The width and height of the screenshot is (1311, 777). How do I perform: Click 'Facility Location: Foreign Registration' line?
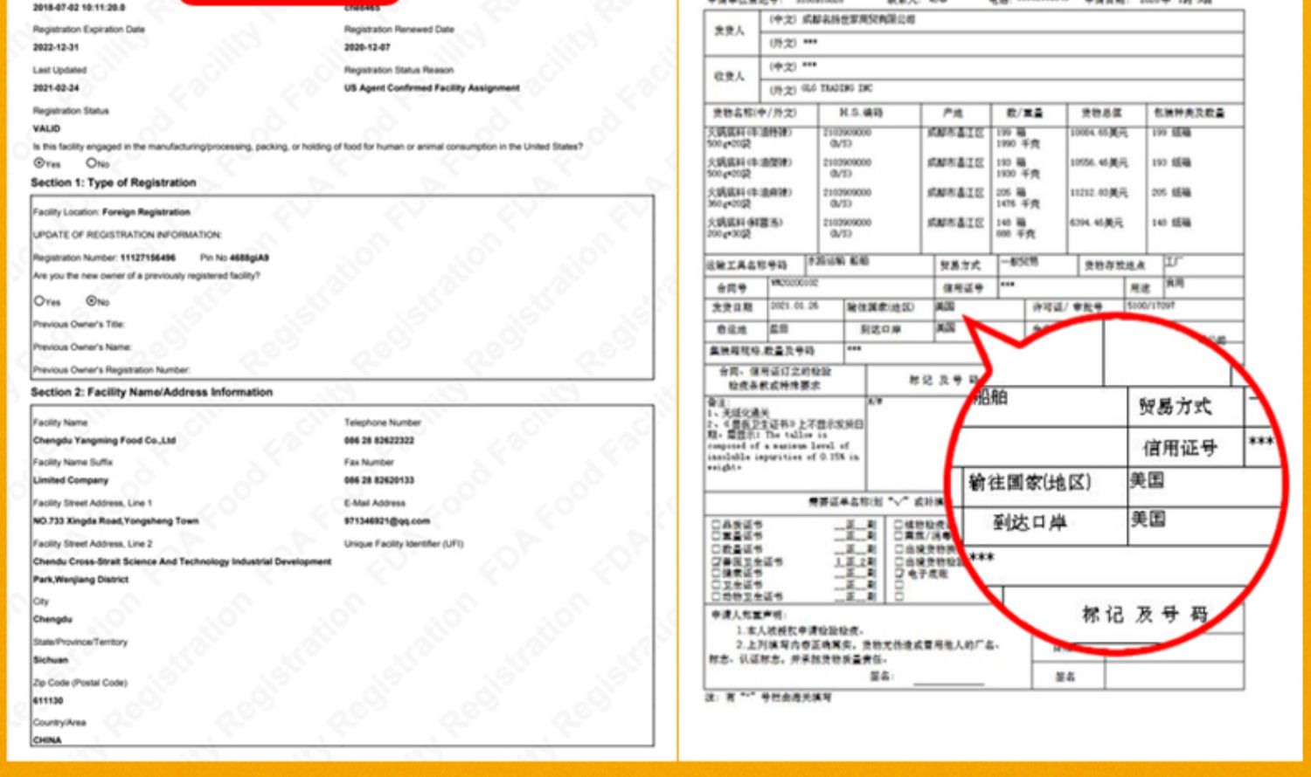click(x=112, y=212)
